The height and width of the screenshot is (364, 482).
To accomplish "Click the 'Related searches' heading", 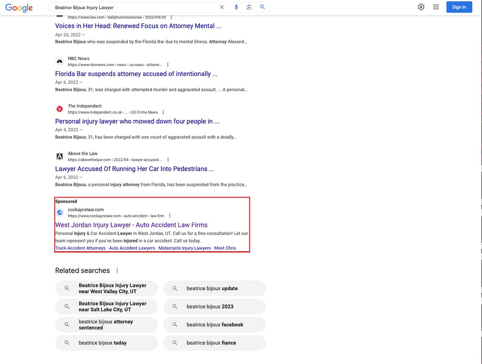I will point(82,271).
